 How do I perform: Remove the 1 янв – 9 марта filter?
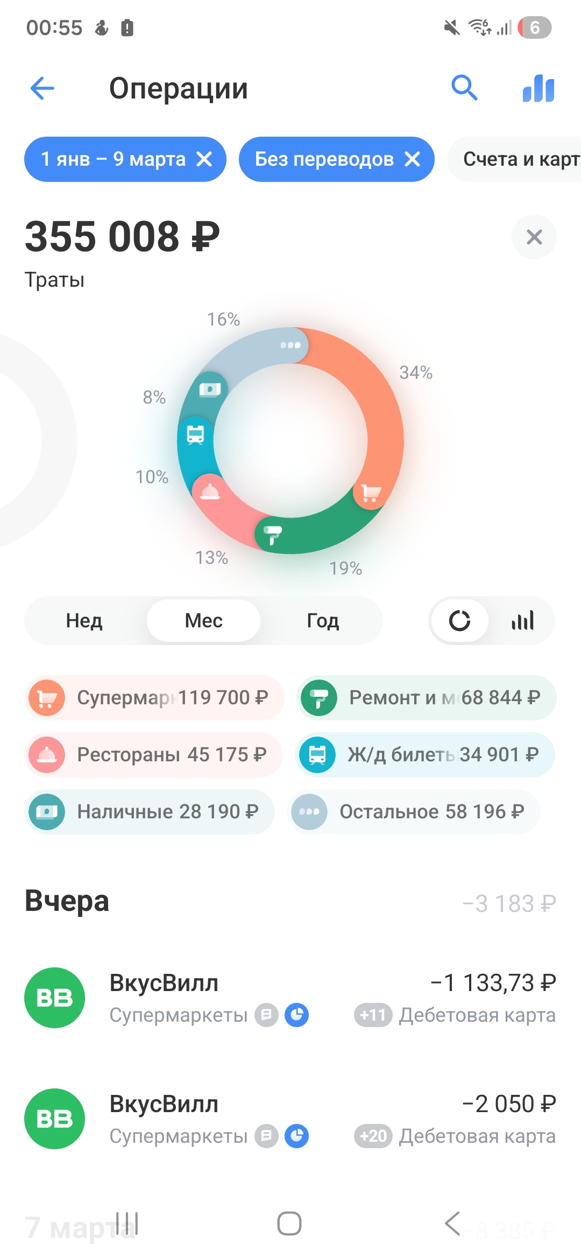204,159
